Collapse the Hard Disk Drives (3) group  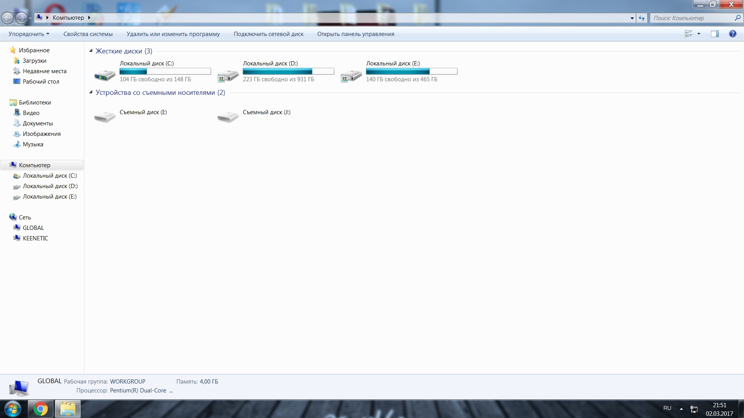[91, 51]
